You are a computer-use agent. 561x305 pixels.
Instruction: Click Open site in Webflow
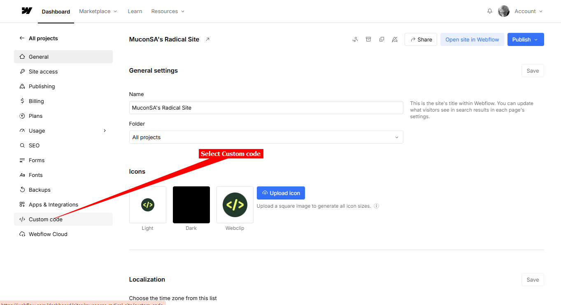coord(472,39)
